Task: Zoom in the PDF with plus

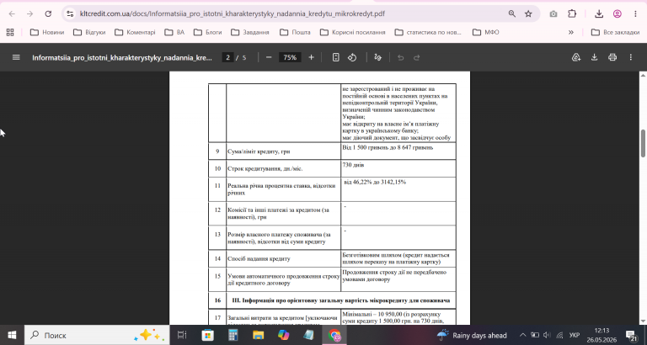Action: (x=311, y=57)
